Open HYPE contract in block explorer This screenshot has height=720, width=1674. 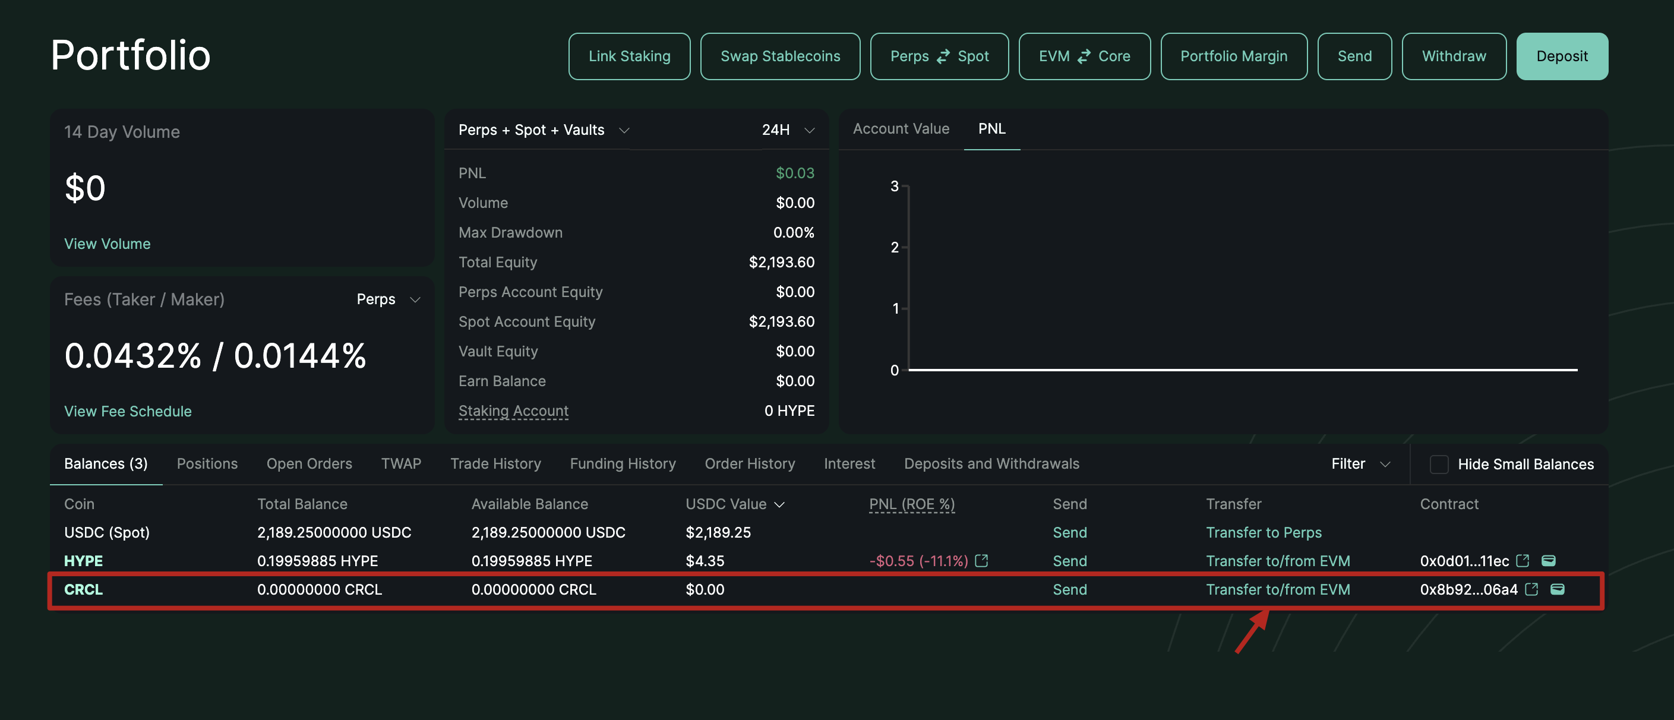click(1523, 560)
